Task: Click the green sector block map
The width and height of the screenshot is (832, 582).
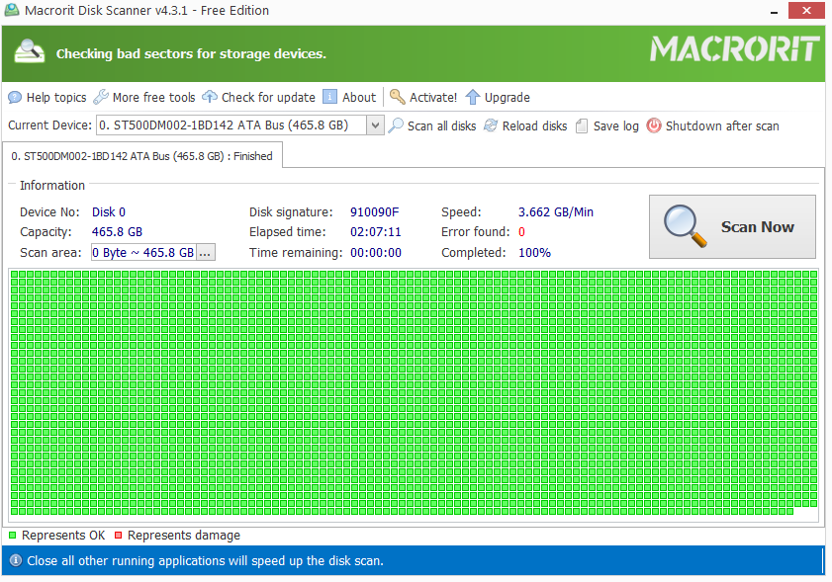Action: [x=414, y=392]
